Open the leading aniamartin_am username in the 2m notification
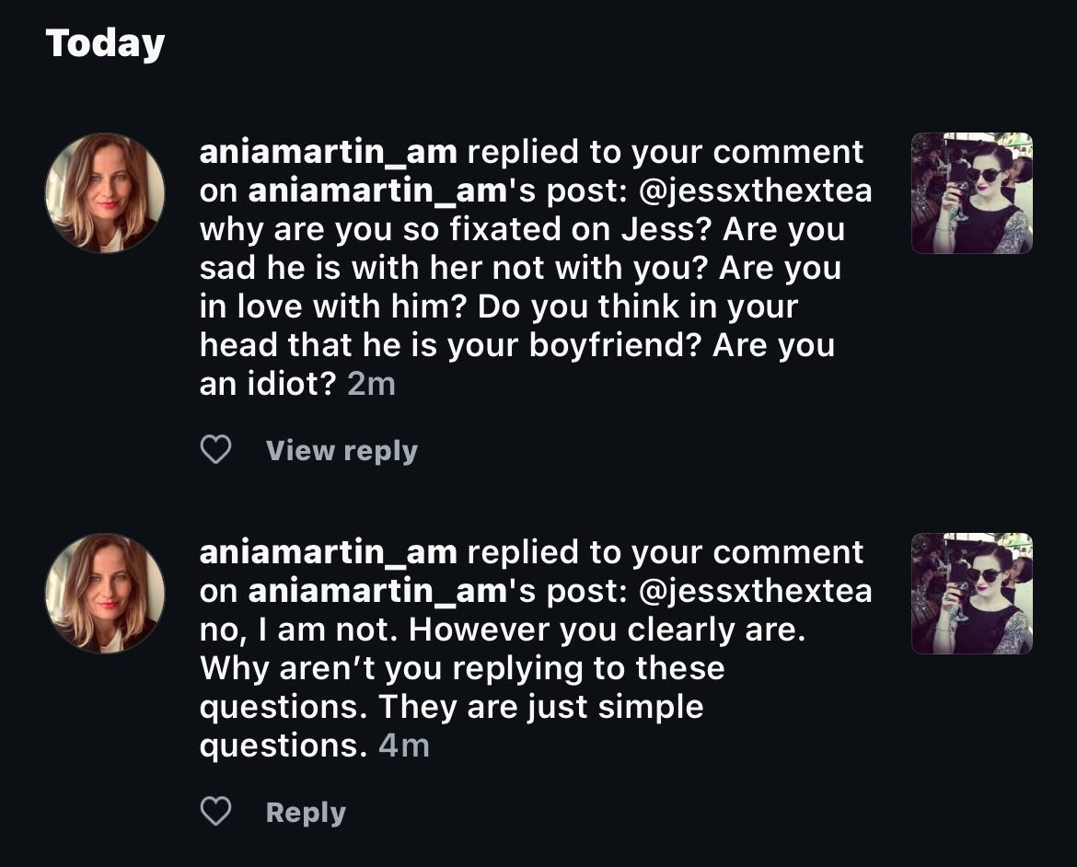 coord(328,152)
